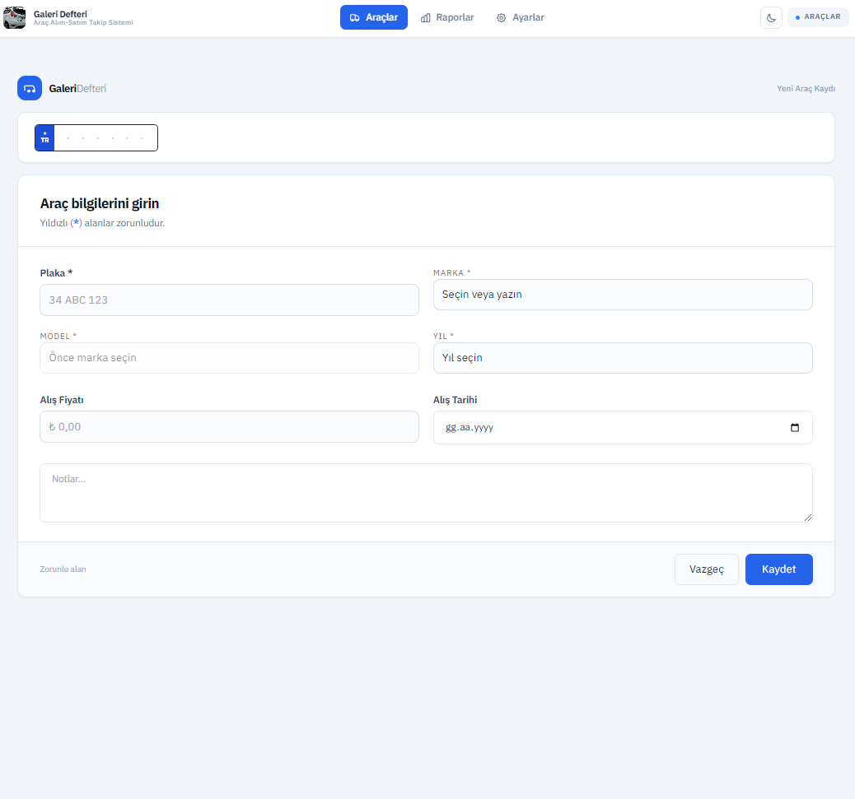
Task: Click the Vazgeç button
Action: [706, 569]
